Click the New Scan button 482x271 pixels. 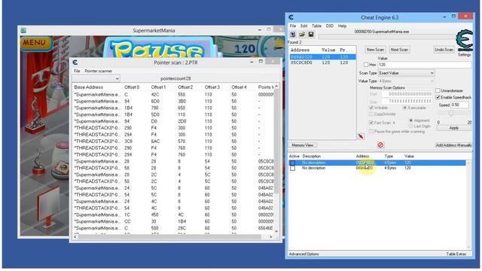point(375,50)
